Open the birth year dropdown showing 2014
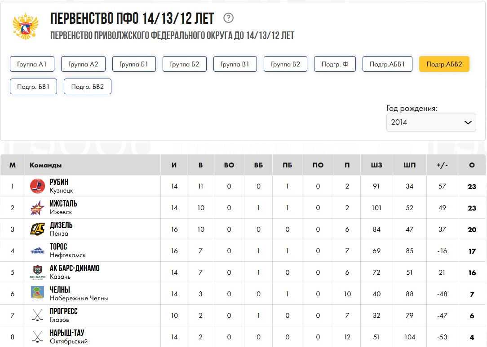The height and width of the screenshot is (347, 487). point(431,122)
